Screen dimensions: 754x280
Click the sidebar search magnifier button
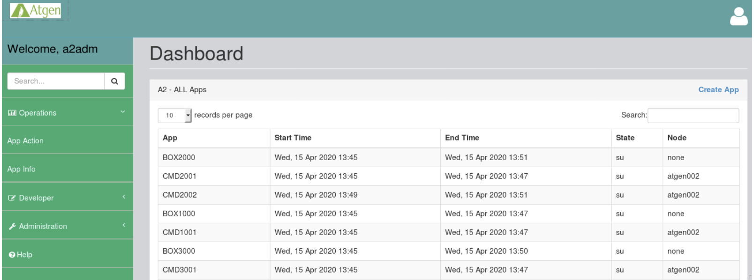[x=114, y=81]
